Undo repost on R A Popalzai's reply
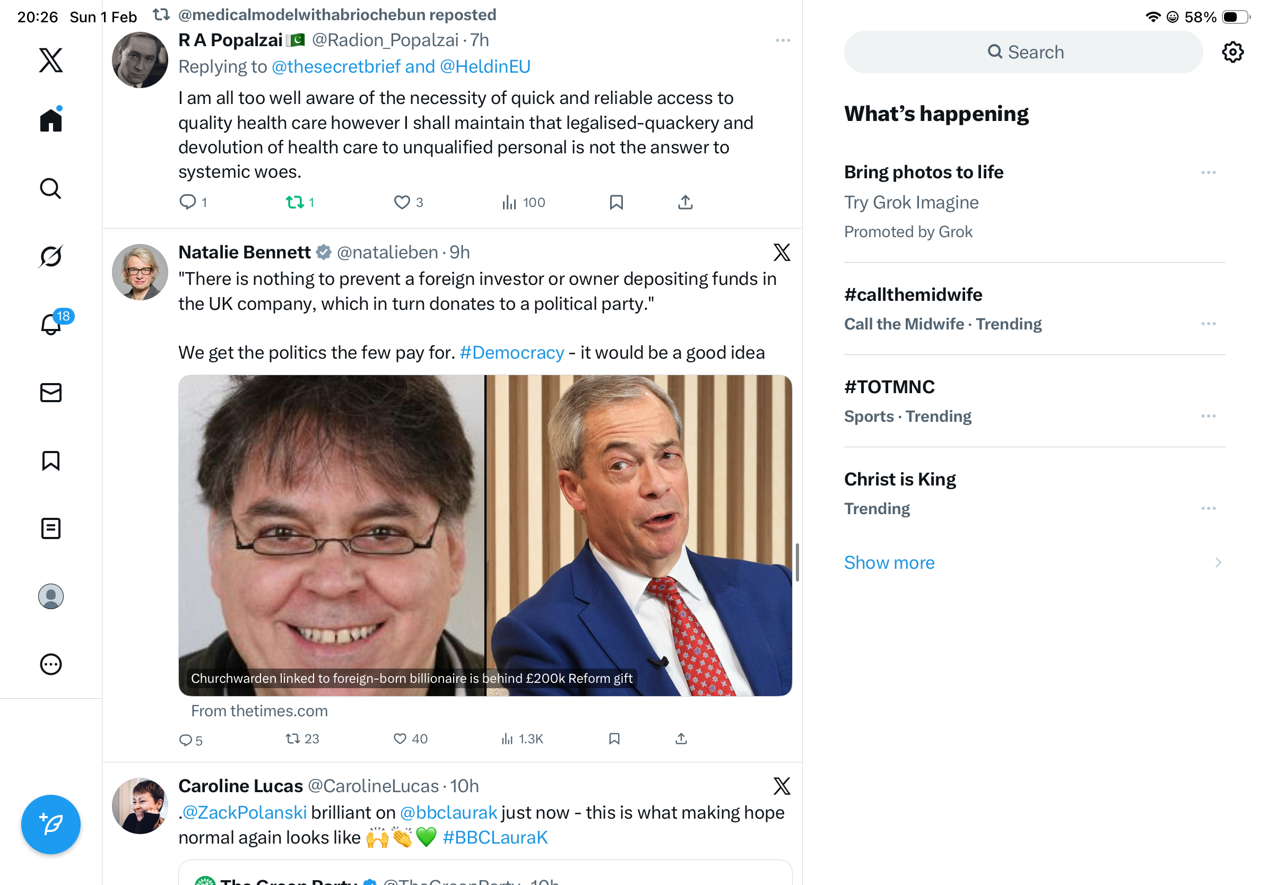This screenshot has width=1267, height=885. click(294, 203)
